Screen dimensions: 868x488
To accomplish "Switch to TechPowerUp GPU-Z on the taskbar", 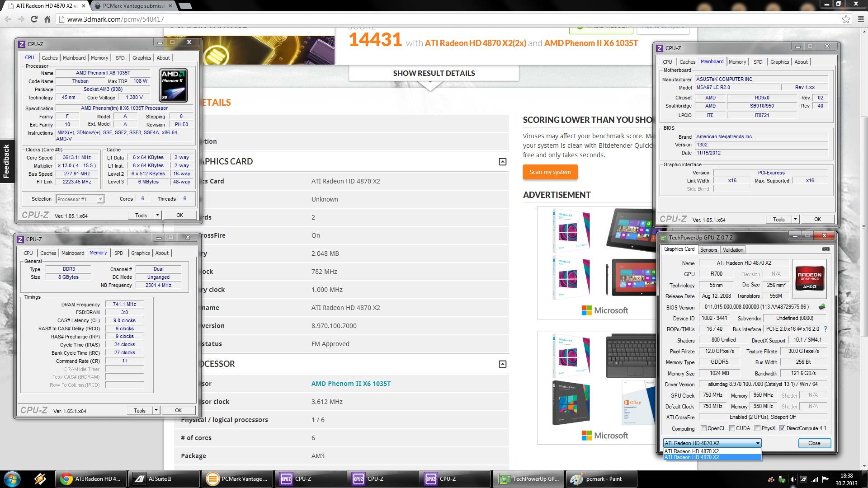I will click(528, 479).
